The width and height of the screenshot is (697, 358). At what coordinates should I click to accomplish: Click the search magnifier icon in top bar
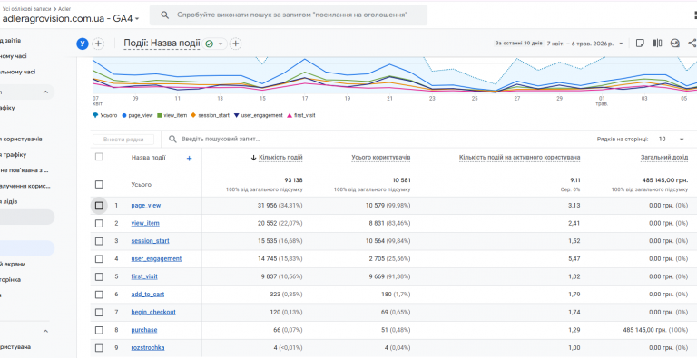tap(165, 15)
